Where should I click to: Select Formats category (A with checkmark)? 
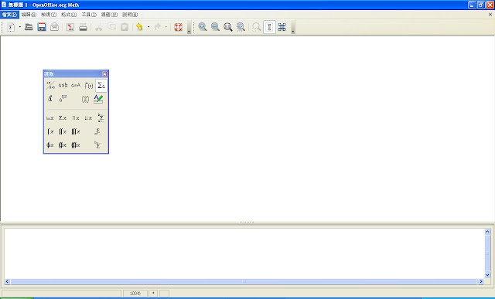pos(98,99)
